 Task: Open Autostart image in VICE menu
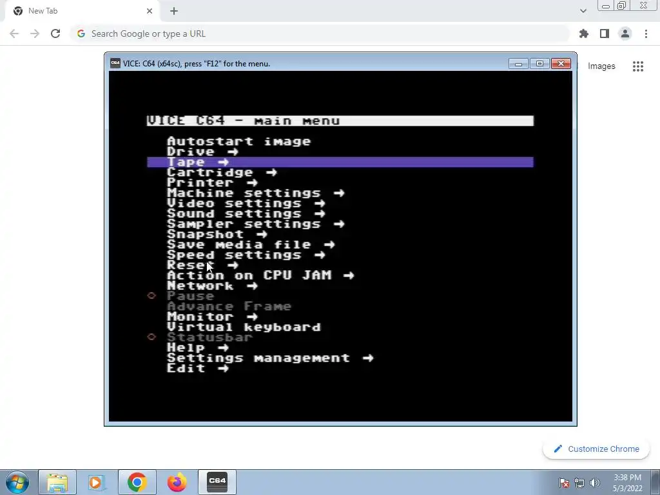[x=238, y=141]
